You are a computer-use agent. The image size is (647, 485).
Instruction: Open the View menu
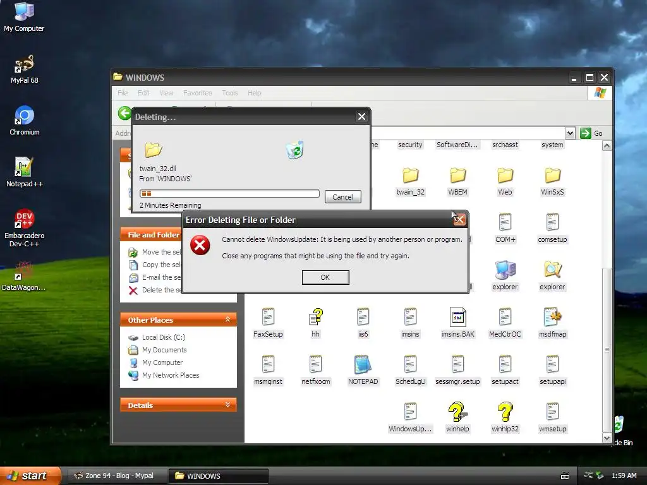[166, 93]
